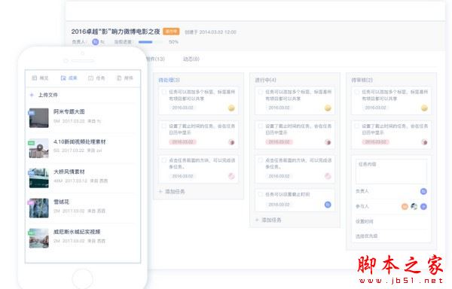Check the first task checkbox in 待审核
The width and height of the screenshot is (452, 289).
coord(357,92)
